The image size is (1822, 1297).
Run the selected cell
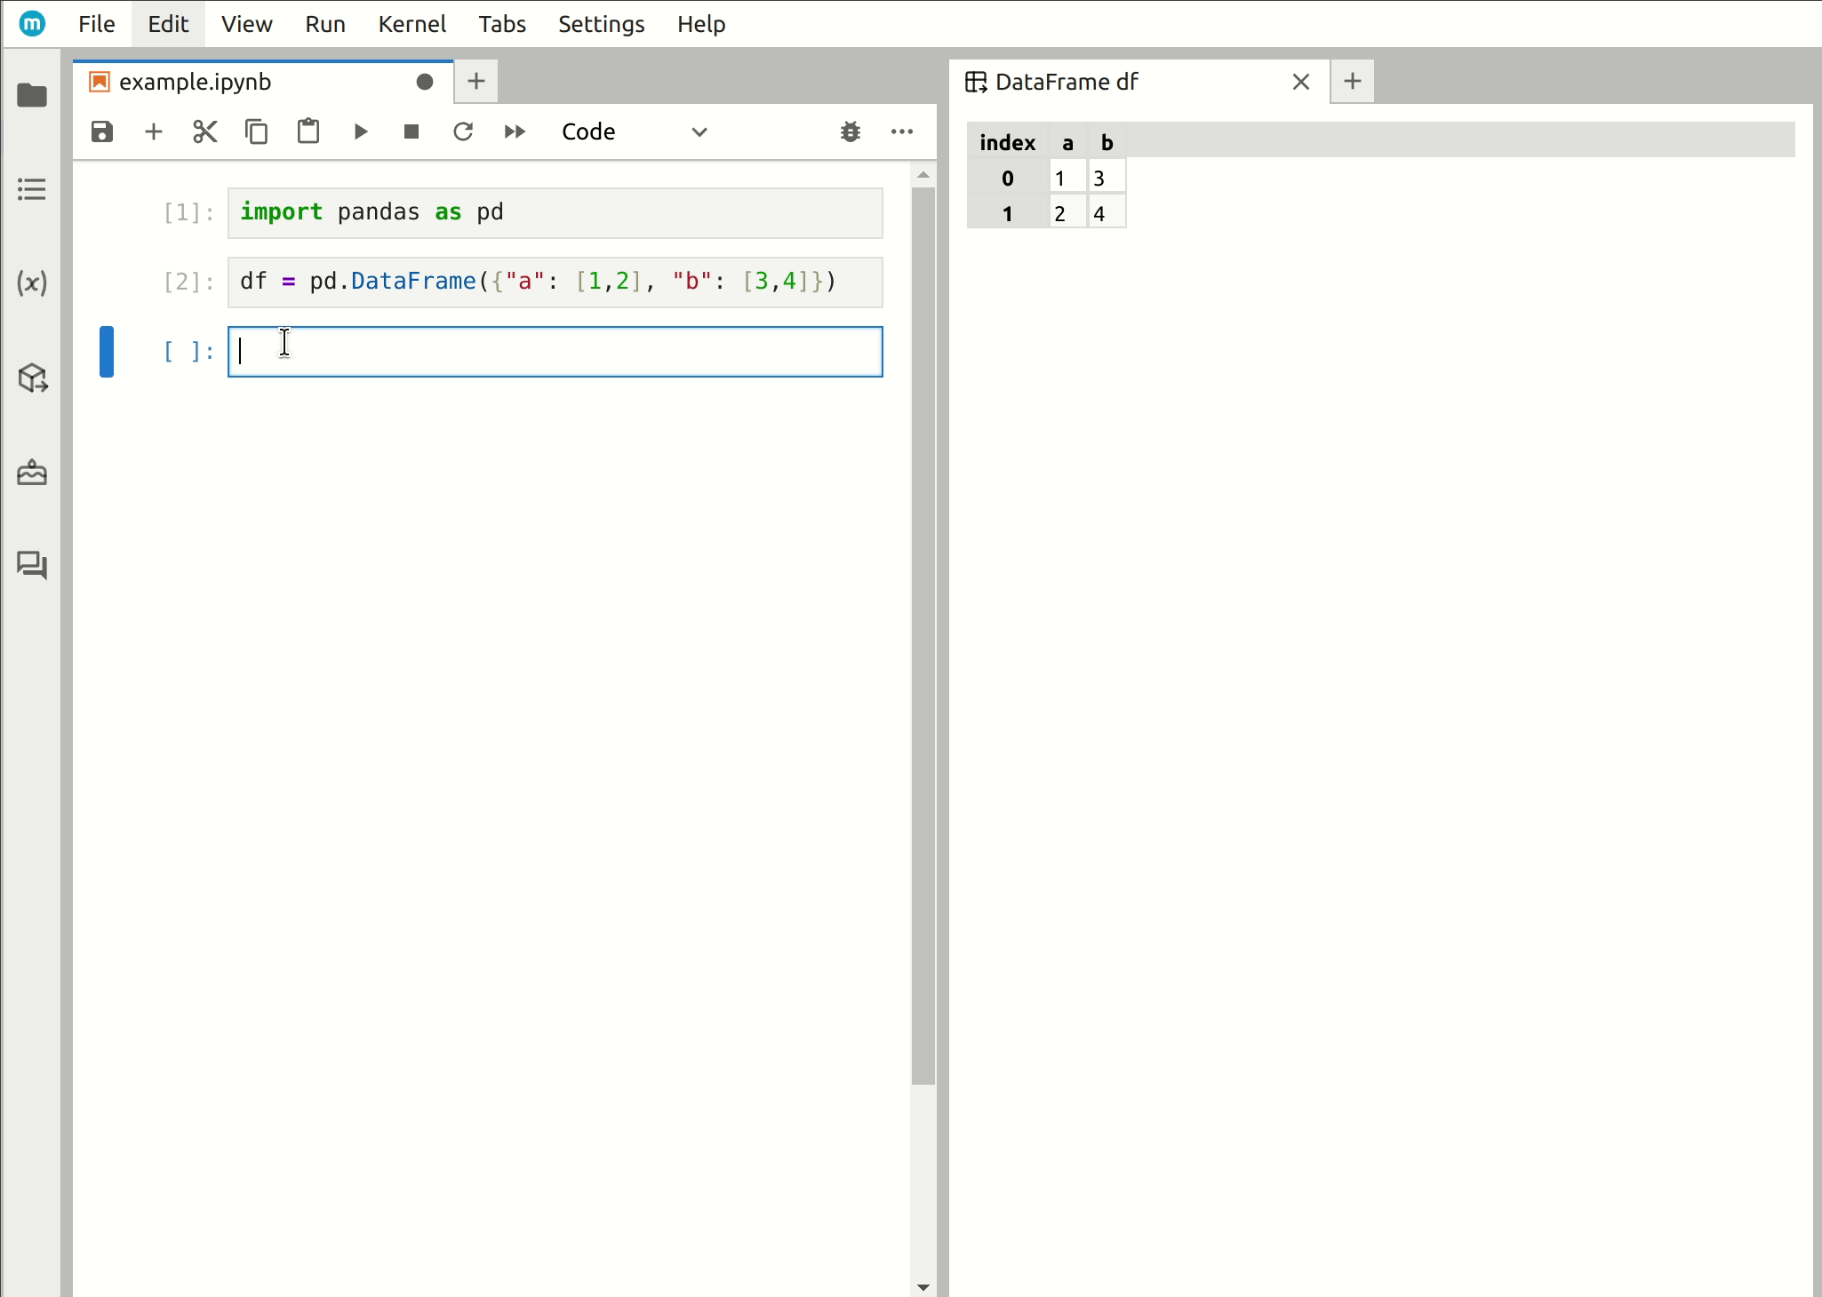click(360, 131)
